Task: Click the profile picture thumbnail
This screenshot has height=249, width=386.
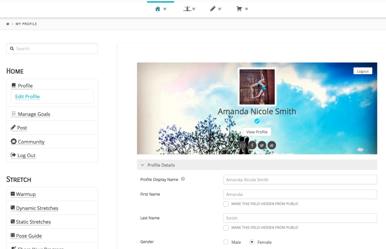Action: 257,87
